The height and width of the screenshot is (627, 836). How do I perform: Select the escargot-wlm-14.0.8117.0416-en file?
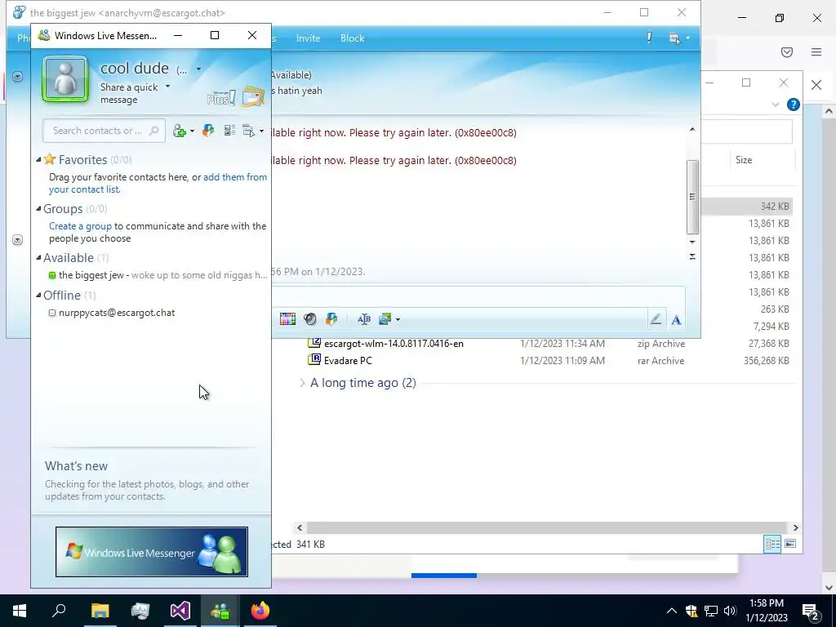coord(394,344)
